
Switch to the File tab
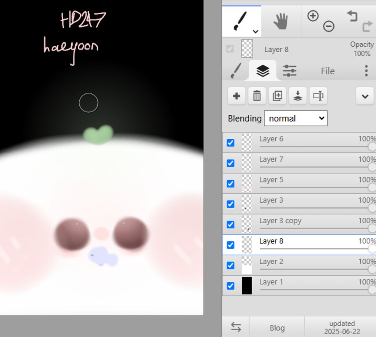tap(328, 71)
